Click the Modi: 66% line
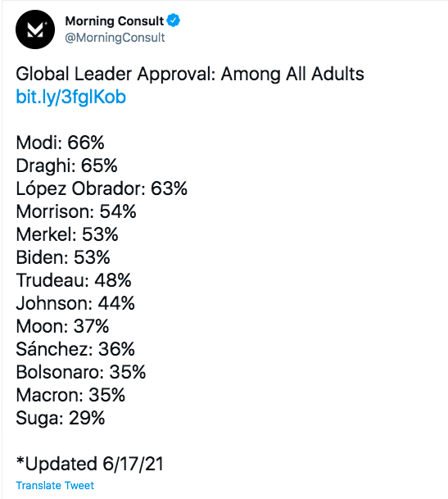 coord(60,143)
